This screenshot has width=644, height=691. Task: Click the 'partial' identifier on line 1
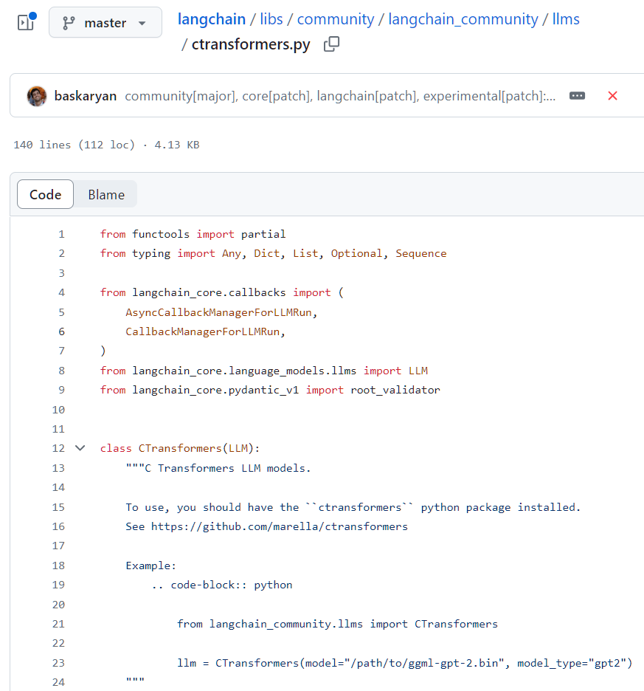click(263, 234)
